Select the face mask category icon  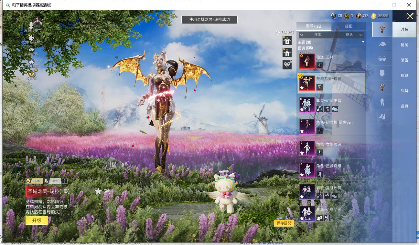[x=382, y=73]
